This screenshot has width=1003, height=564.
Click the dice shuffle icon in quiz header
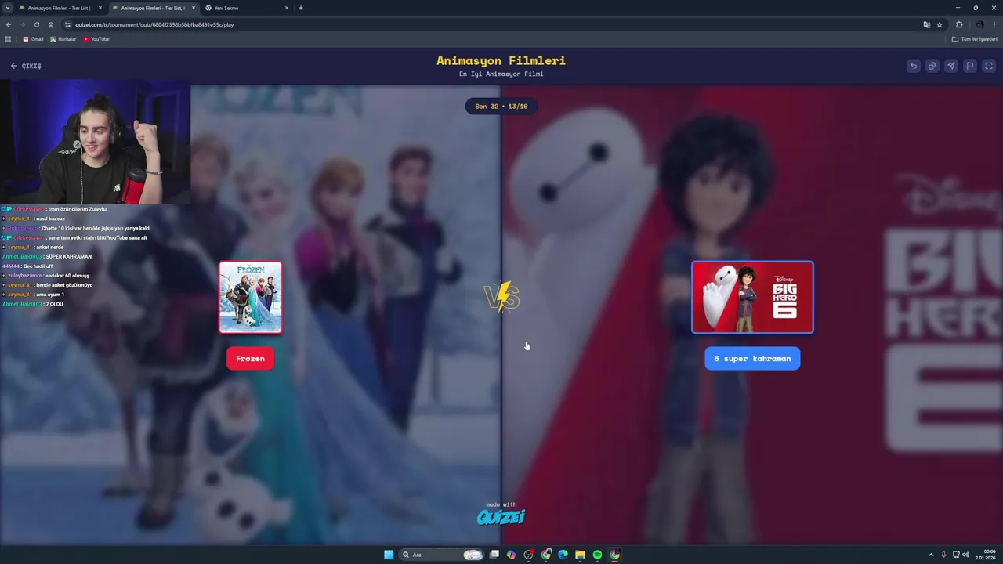(x=932, y=66)
